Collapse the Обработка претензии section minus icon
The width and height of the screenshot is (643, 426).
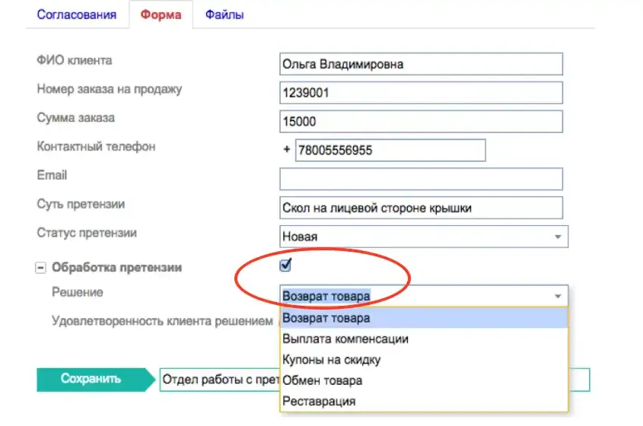(40, 268)
